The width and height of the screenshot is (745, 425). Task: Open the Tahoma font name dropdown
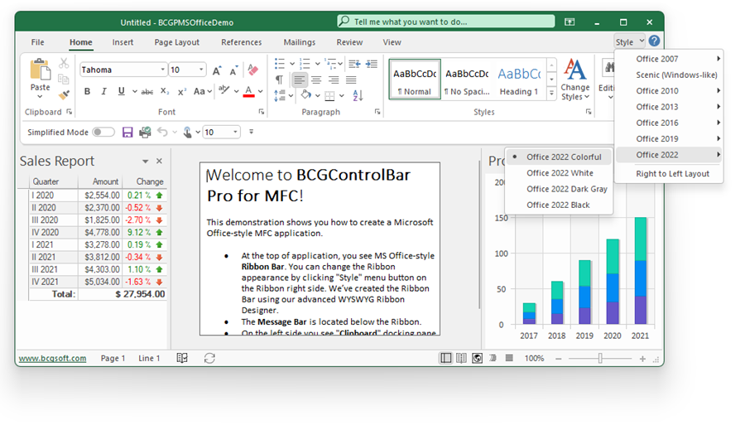pos(162,70)
